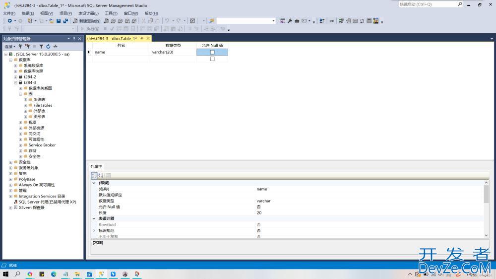The width and height of the screenshot is (496, 279).
Task: Select the SQL Server 代理 node
Action: (x=47, y=202)
